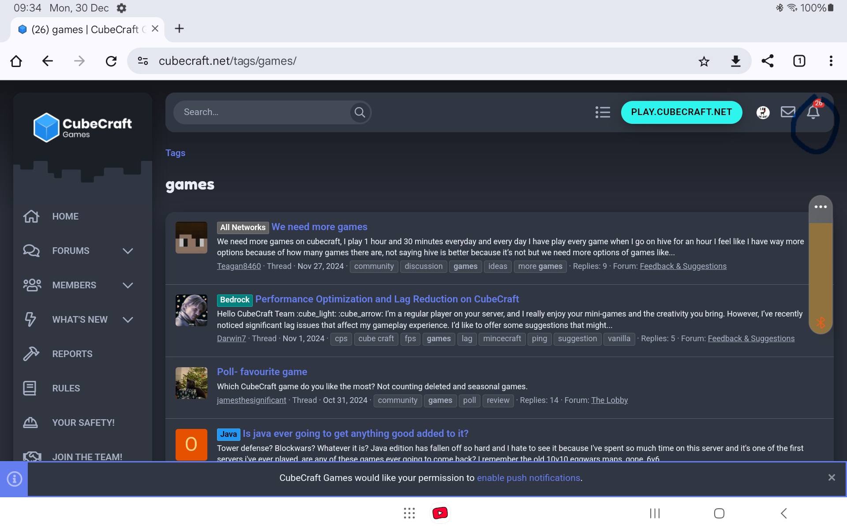Viewport: 847px width, 529px height.
Task: Open Performance Optimization and Lag Reduction thread
Action: click(x=387, y=299)
